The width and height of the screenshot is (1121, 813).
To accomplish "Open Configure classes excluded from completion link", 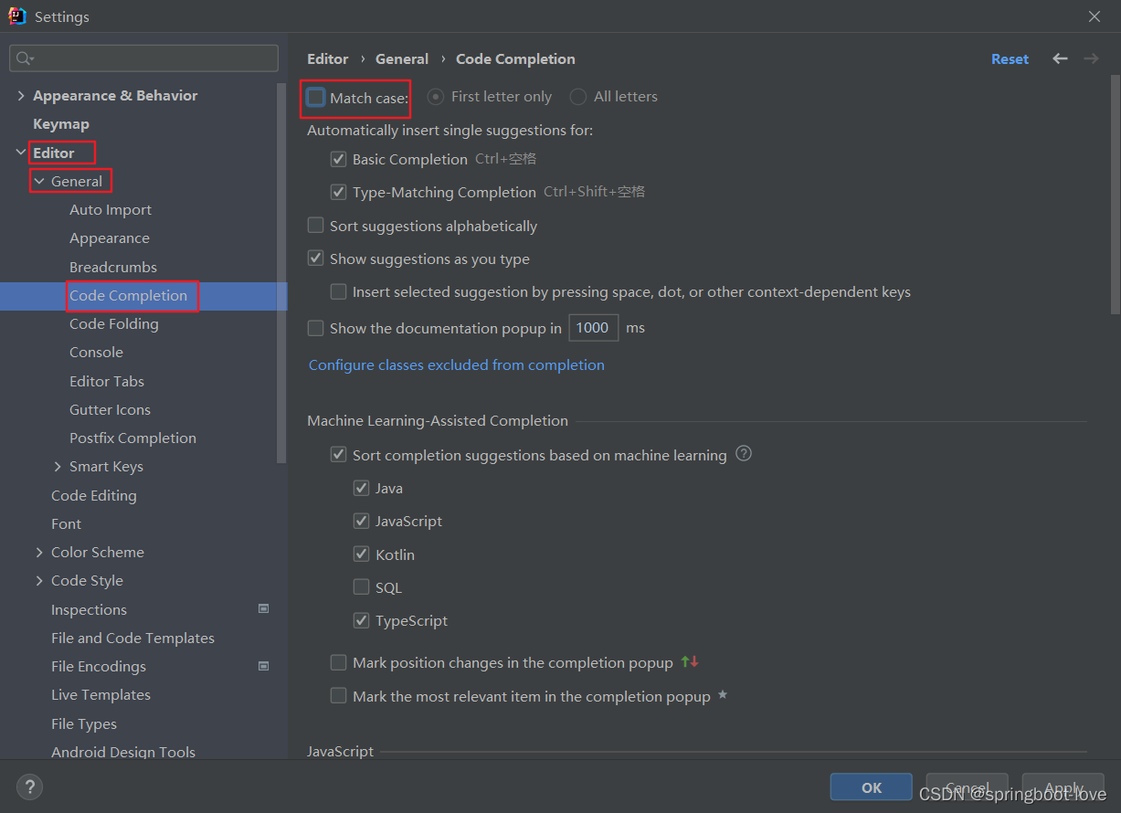I will (457, 364).
